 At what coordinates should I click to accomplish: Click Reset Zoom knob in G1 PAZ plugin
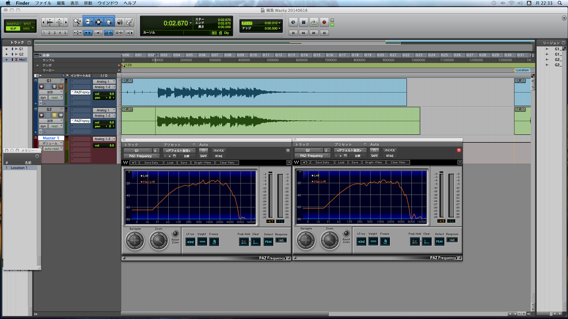coord(175,234)
